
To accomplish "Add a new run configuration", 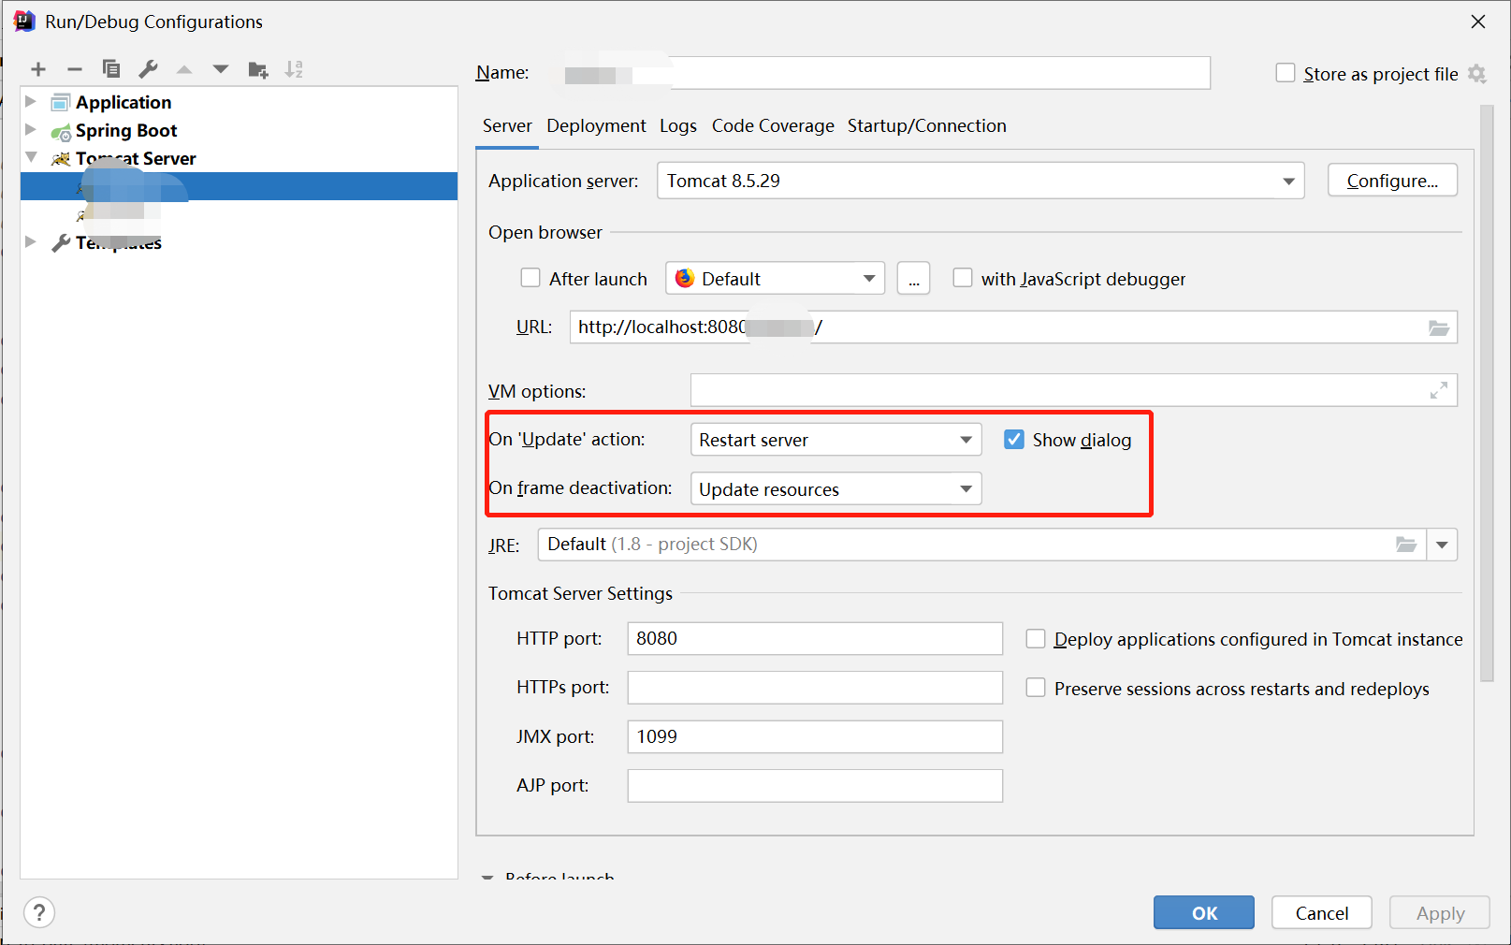I will pyautogui.click(x=38, y=69).
